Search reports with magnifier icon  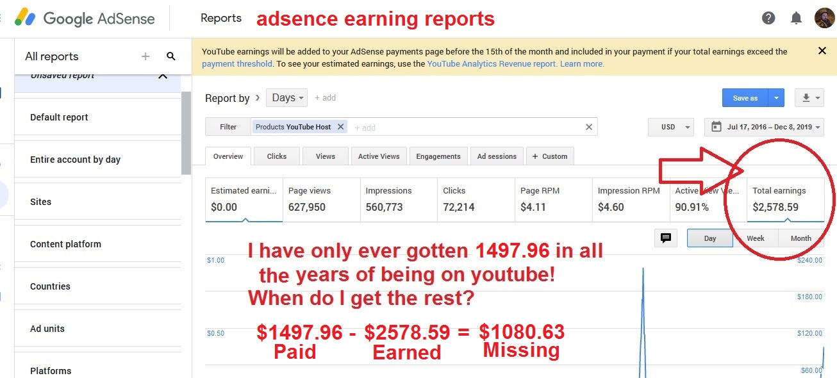[x=171, y=56]
